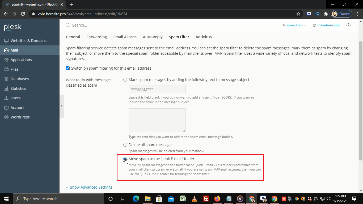Open the browser extensions puzzle icon
Image resolution: width=363 pixels, height=204 pixels.
pyautogui.click(x=326, y=14)
